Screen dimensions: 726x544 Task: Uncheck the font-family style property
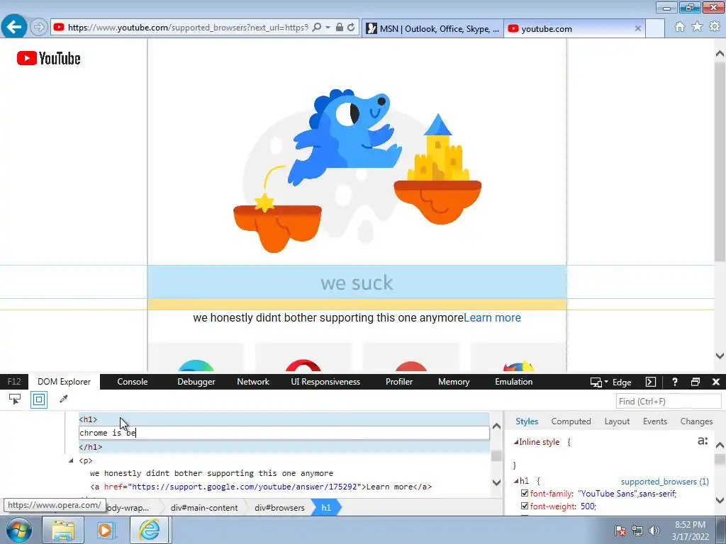pyautogui.click(x=525, y=493)
